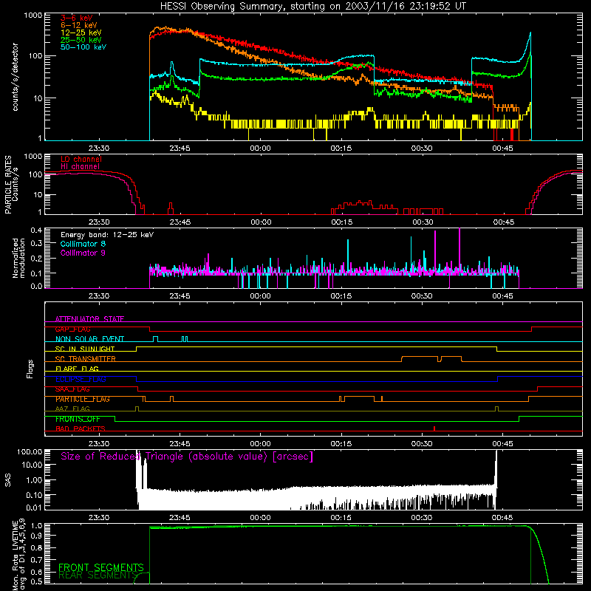The image size is (591, 591).
Task: Click the vertical 'Flags' axis label
Action: click(x=30, y=369)
